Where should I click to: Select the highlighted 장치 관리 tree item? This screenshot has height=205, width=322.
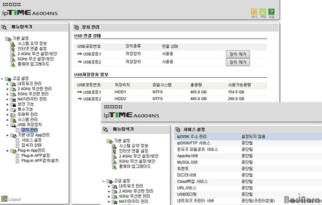(x=30, y=130)
